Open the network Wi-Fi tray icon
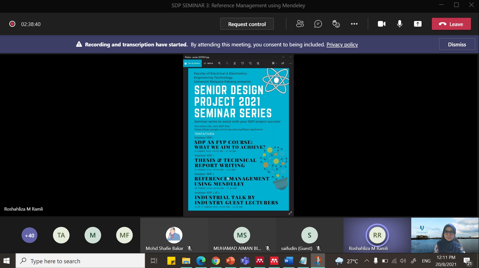479x268 pixels. coord(394,261)
